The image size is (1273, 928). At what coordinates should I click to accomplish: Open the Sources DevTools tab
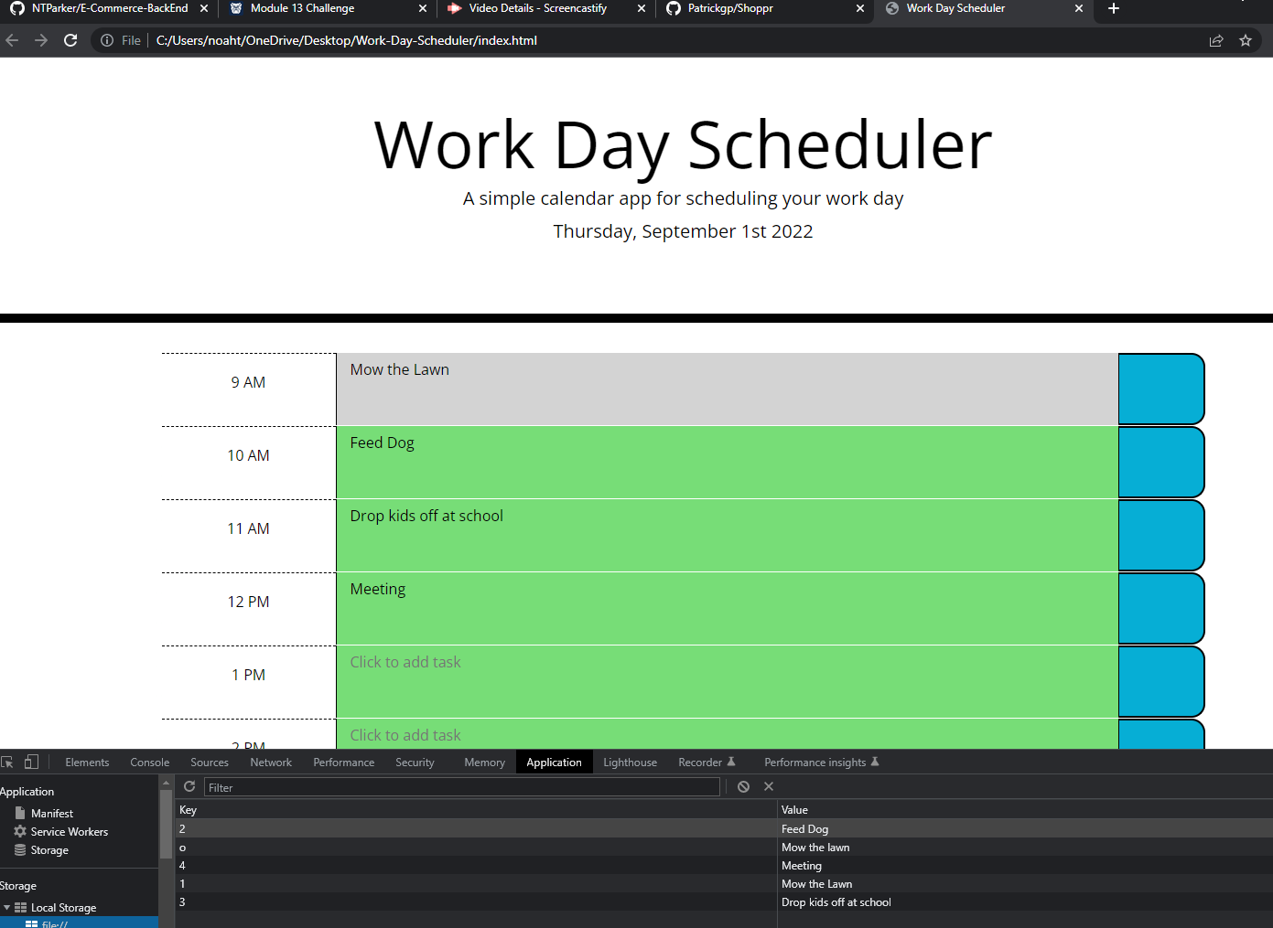pyautogui.click(x=210, y=762)
